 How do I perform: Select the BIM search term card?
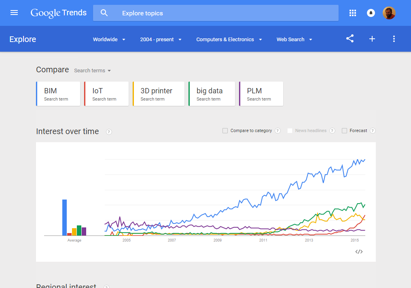tap(58, 94)
